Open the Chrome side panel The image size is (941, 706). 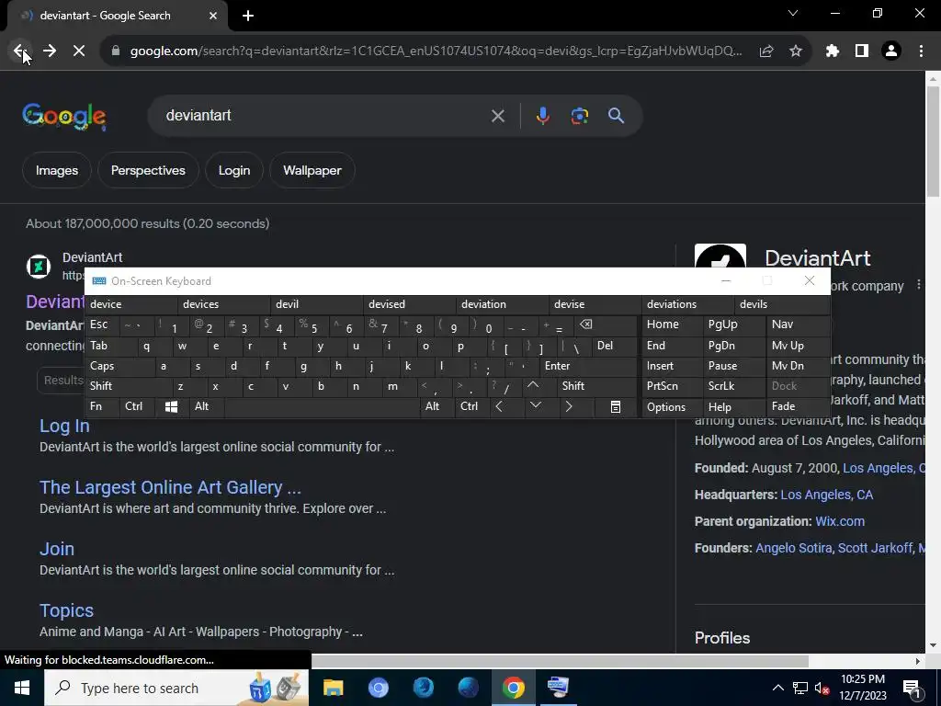pos(862,51)
